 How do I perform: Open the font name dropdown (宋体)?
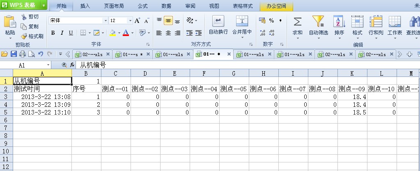pyautogui.click(x=106, y=20)
